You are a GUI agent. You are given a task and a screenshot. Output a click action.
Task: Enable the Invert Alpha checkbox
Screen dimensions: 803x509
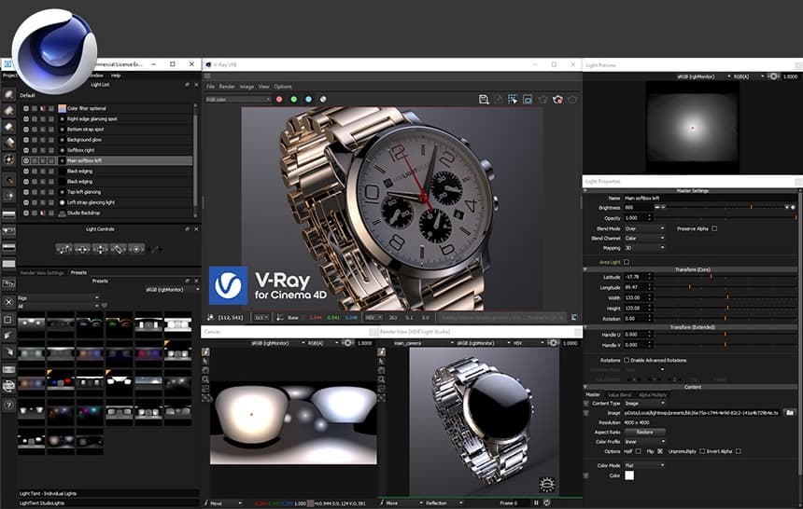738,451
